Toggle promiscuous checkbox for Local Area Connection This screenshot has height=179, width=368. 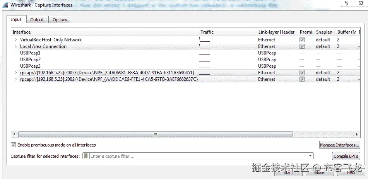click(x=302, y=46)
